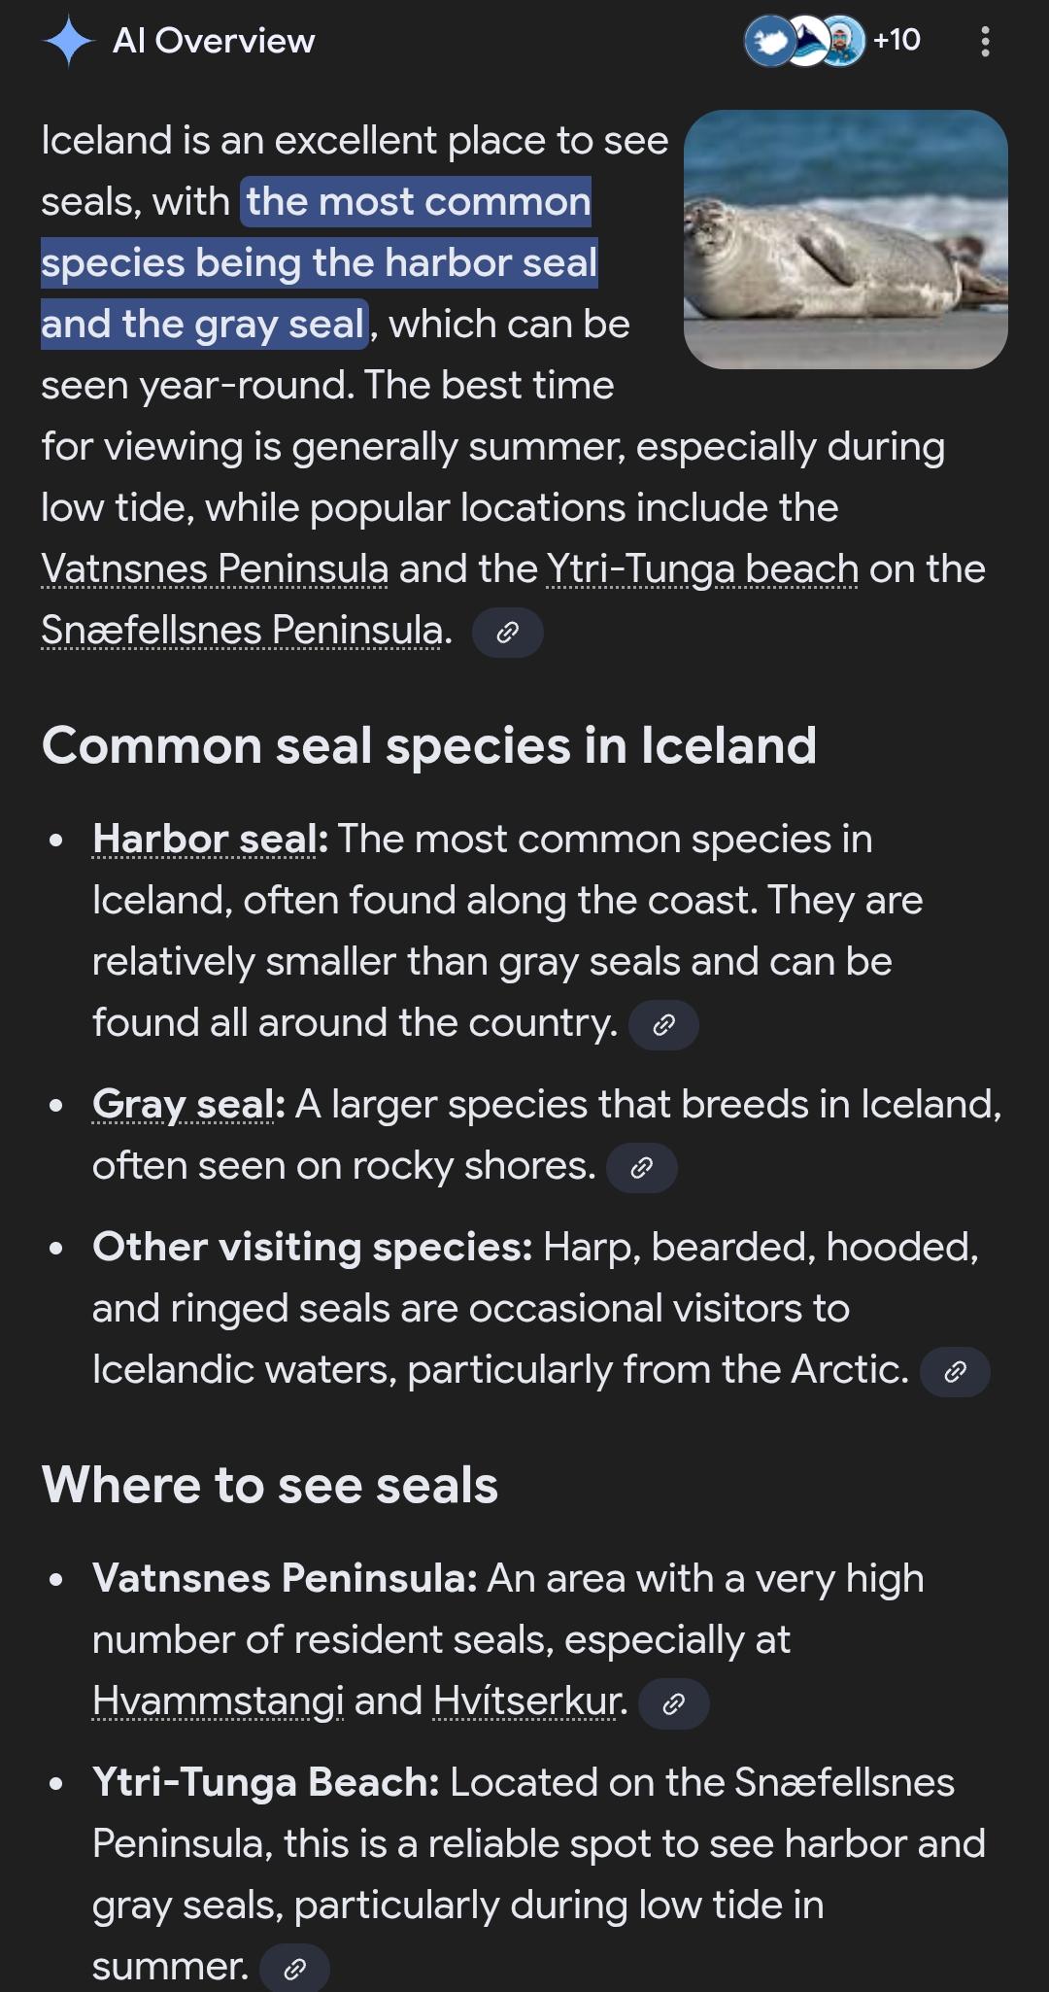Open the Hvítserkur link
Viewport: 1049px width, 1992px height.
(x=525, y=1701)
